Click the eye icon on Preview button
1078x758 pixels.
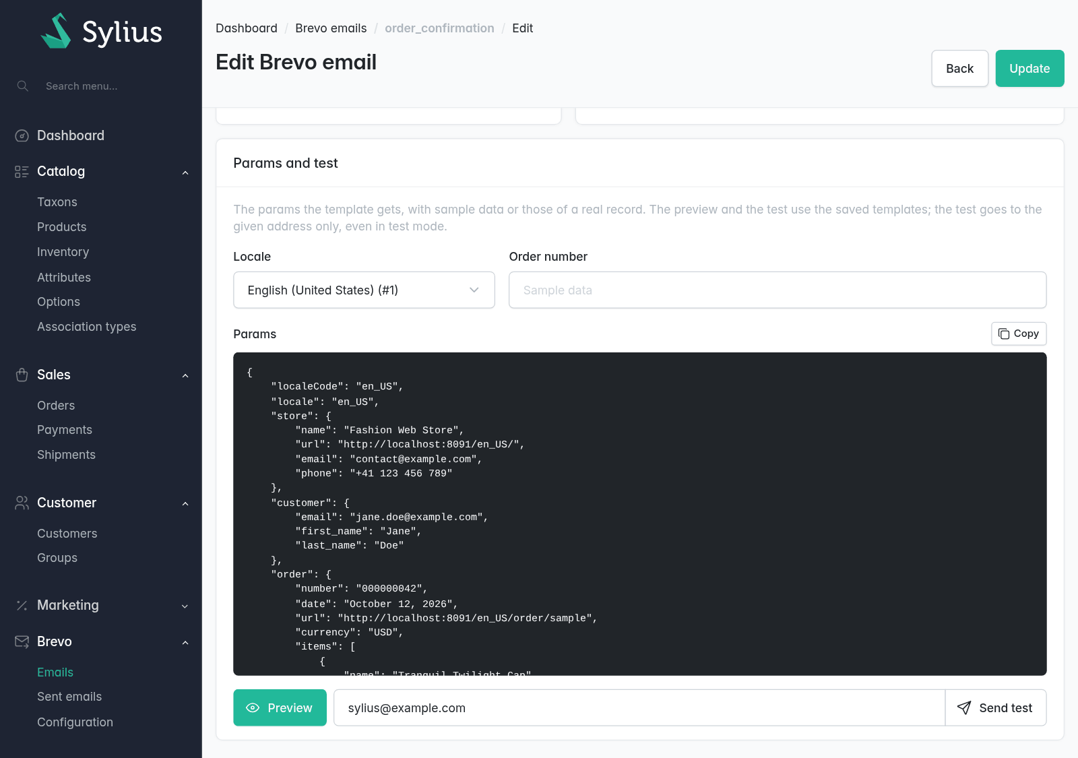coord(253,708)
